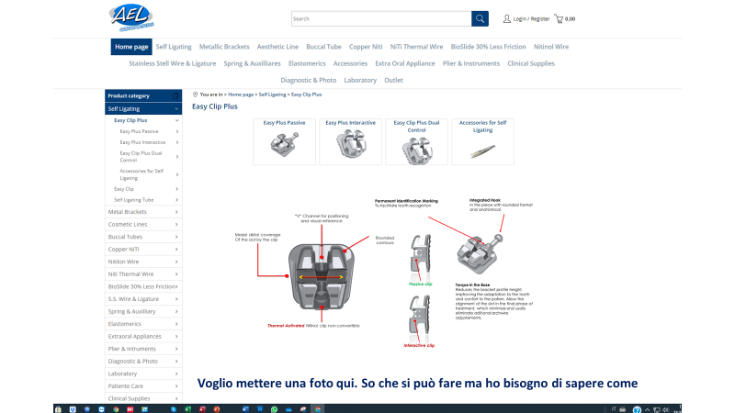Viewport: 735px width, 413px height.
Task: Expand the Self Ligating Tube chevron
Action: (176, 200)
